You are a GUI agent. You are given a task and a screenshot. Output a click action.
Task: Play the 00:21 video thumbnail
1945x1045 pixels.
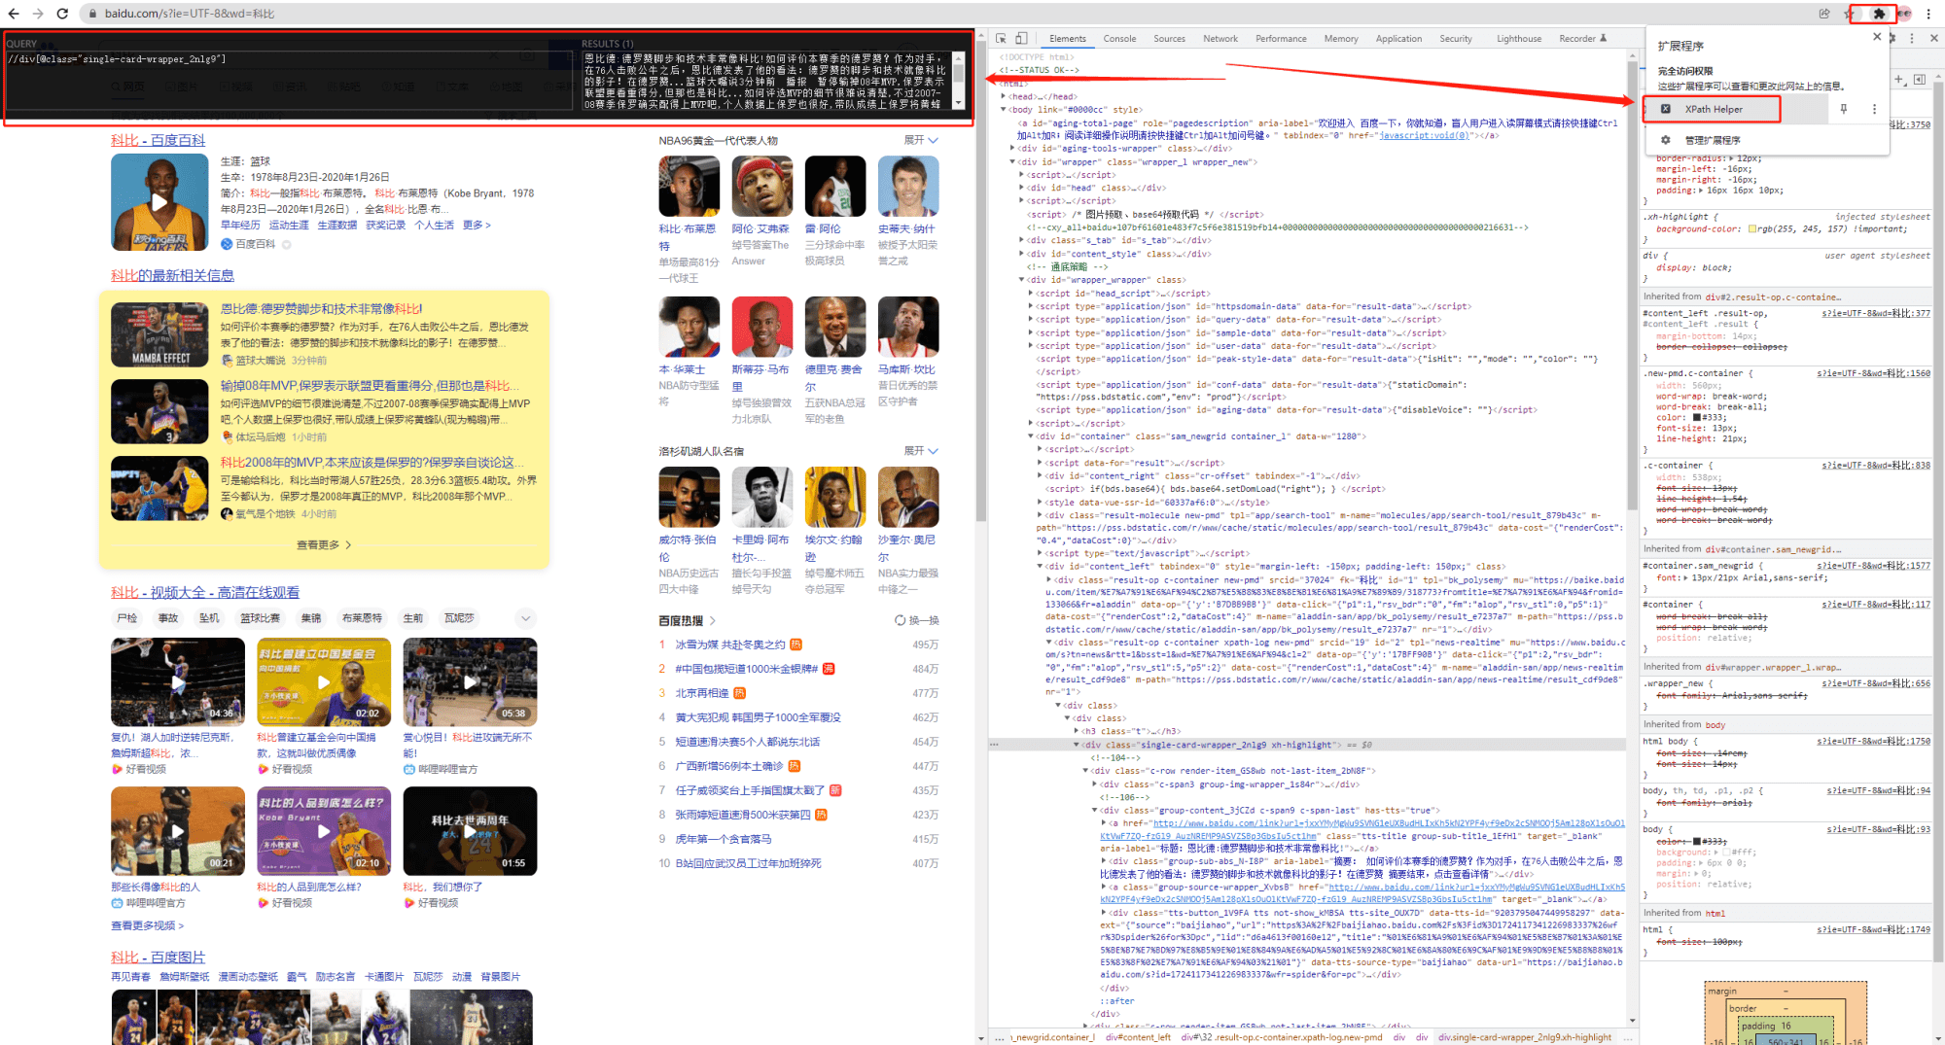[178, 831]
